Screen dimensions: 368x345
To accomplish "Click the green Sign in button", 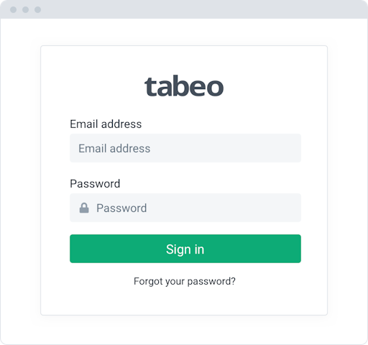I will coord(185,249).
